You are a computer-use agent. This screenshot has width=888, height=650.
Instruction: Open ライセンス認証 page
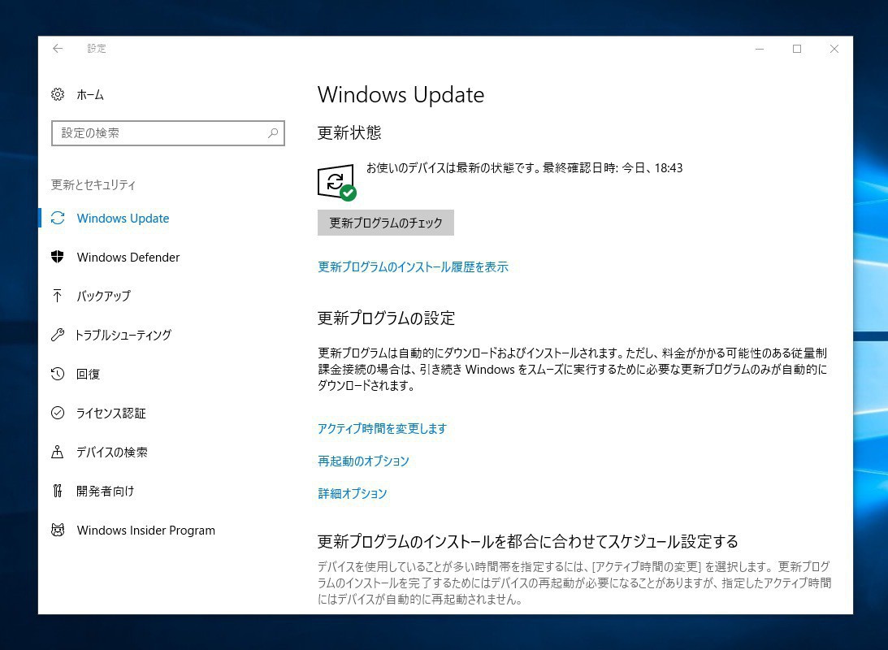coord(111,414)
